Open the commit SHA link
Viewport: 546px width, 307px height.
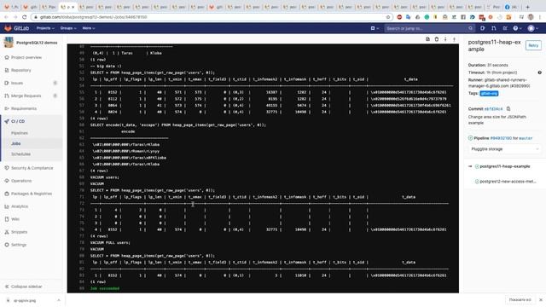point(494,109)
